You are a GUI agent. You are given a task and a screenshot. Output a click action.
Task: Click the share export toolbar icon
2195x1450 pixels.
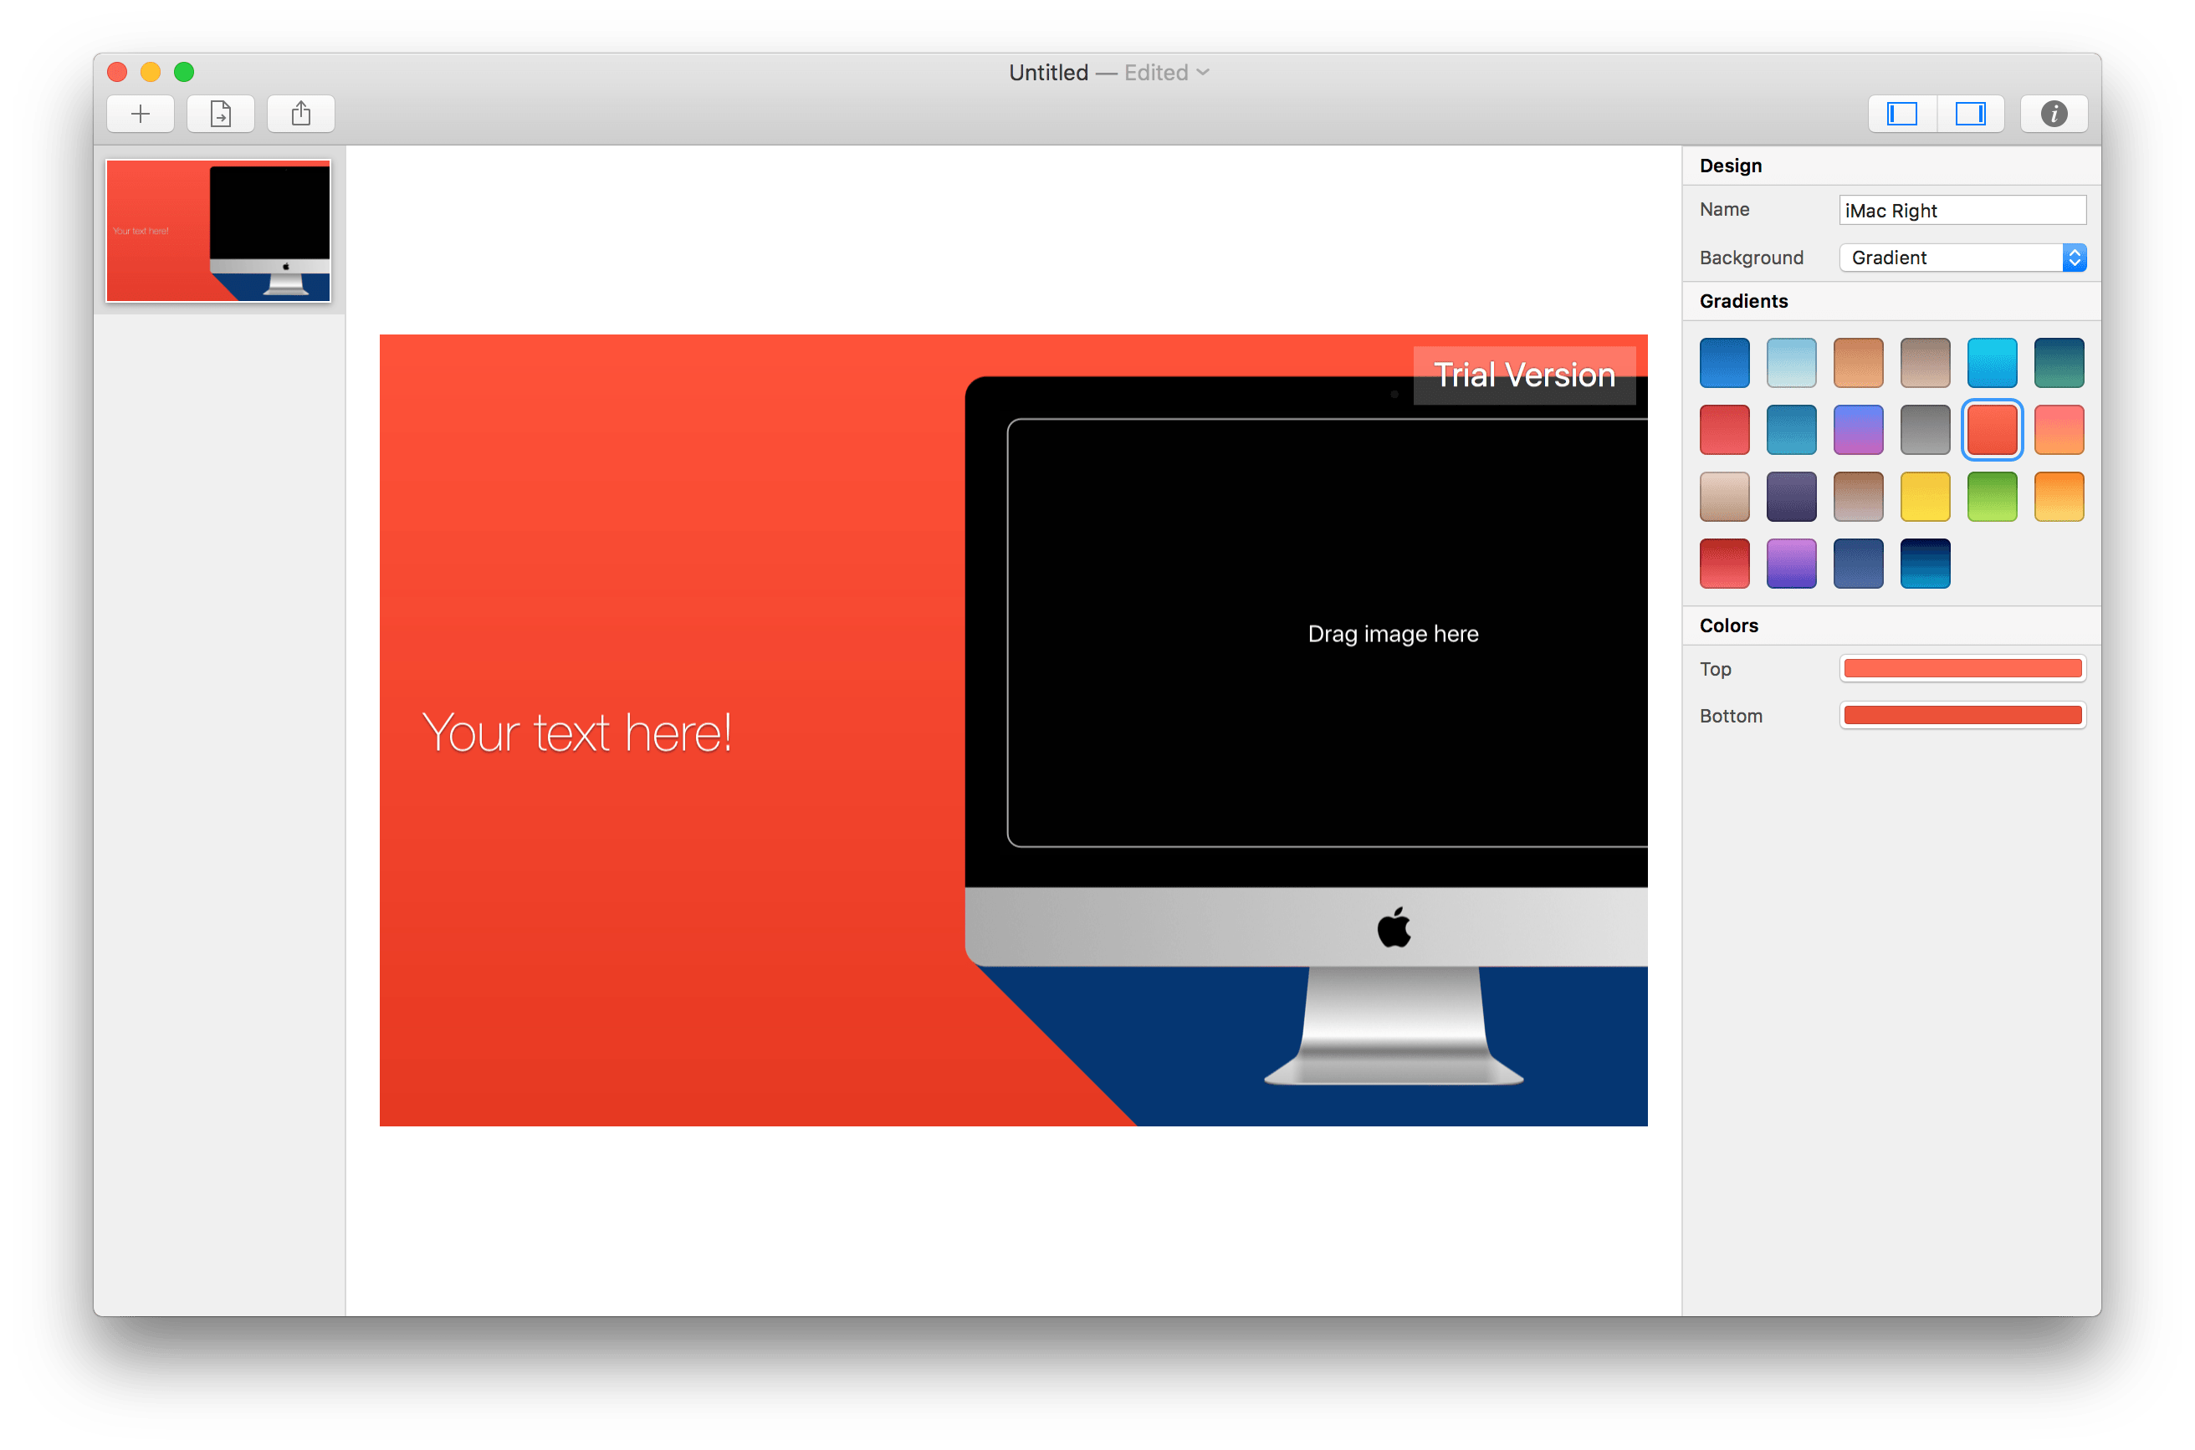[x=300, y=114]
